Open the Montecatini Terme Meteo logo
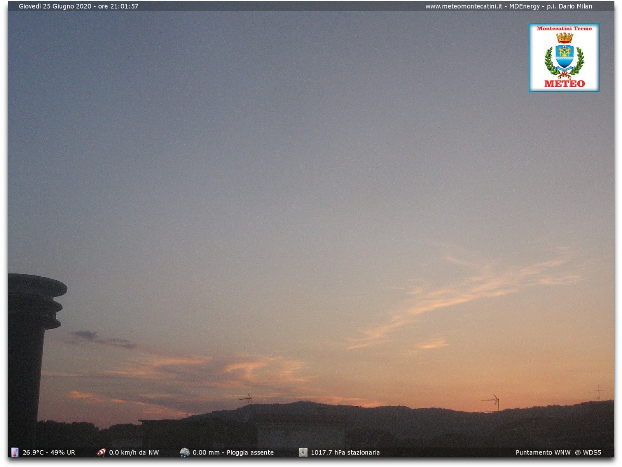The height and width of the screenshot is (467, 622). click(564, 58)
